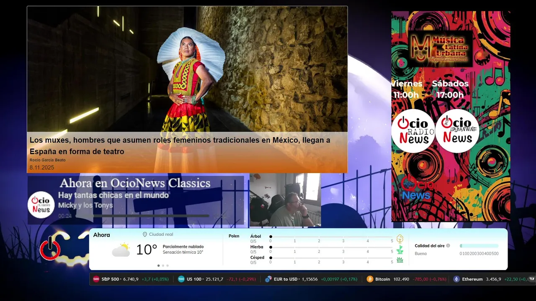Screen dimensions: 536x301
Task: Click the Ahora en OcioNews Classics heading
Action: pyautogui.click(x=135, y=183)
